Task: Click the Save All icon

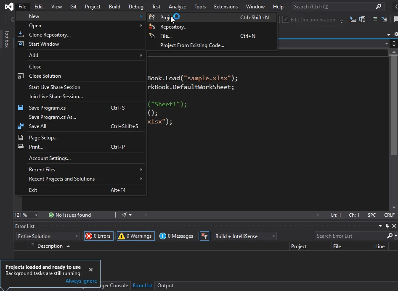Action: coord(21,126)
